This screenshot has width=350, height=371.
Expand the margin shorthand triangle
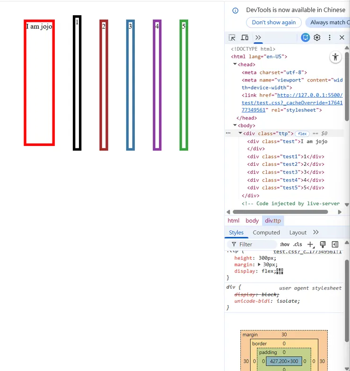click(259, 264)
